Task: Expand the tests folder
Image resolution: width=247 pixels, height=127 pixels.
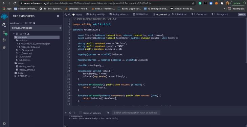Action: pyautogui.click(x=19, y=73)
